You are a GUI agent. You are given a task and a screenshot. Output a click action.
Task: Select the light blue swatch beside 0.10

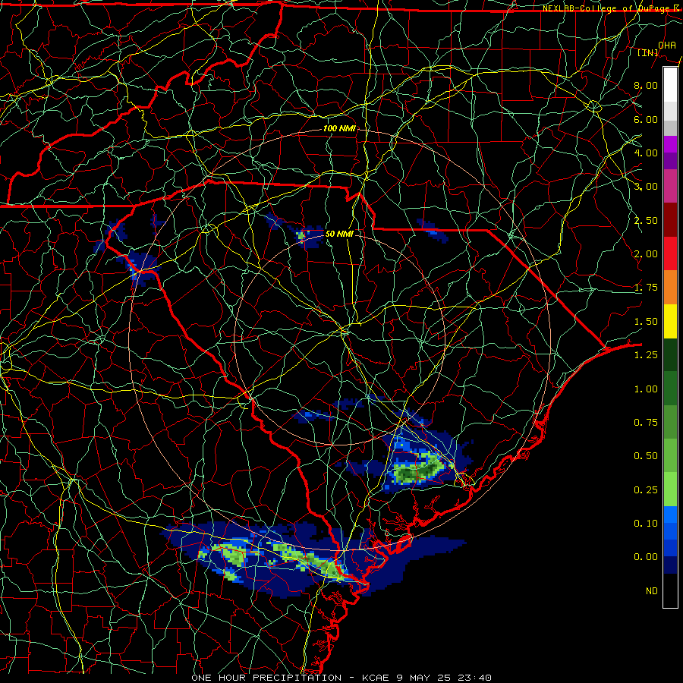tap(670, 515)
